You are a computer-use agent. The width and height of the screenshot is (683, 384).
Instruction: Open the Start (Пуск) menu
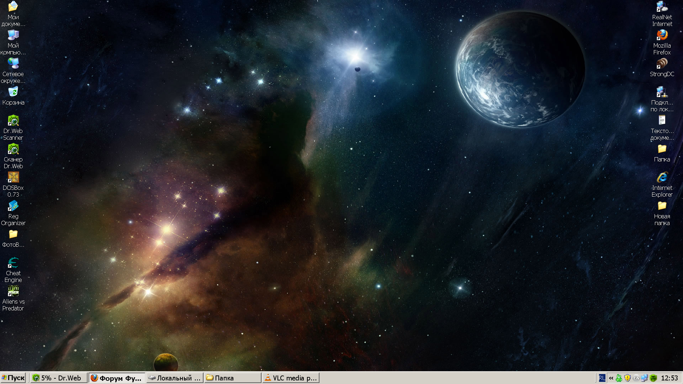coord(13,378)
